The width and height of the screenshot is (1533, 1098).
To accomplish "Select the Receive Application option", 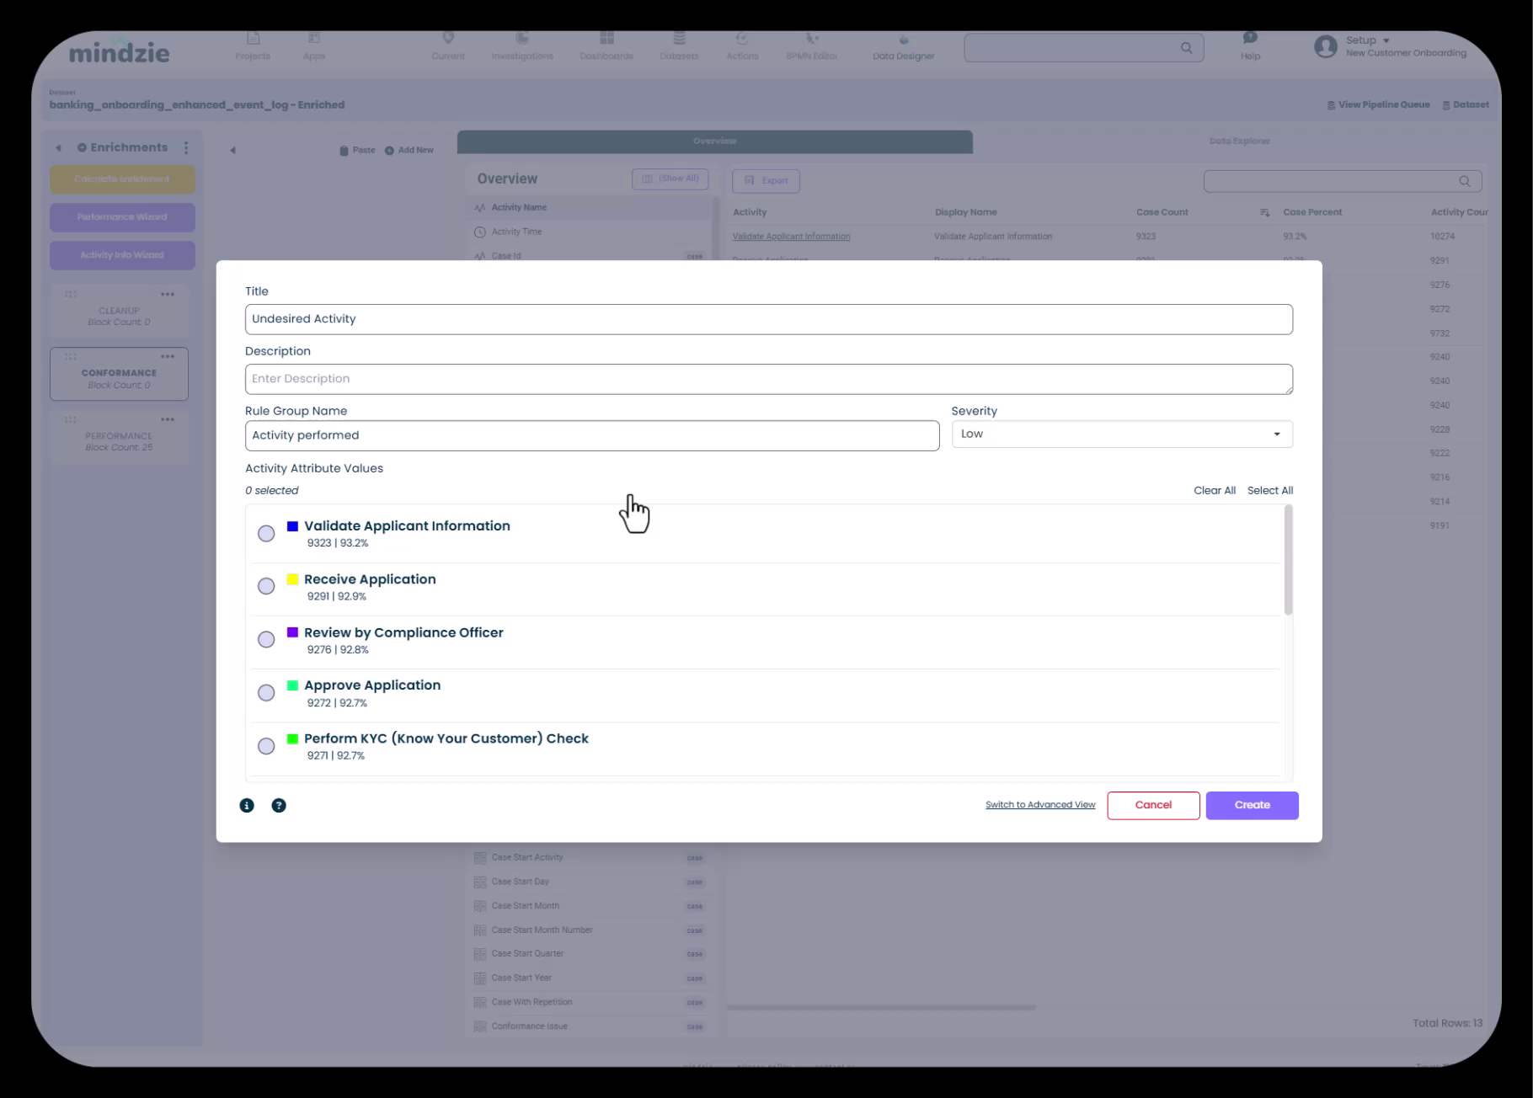I will coord(266,587).
